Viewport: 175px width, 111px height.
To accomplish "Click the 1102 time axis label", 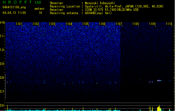I will 36,24.
